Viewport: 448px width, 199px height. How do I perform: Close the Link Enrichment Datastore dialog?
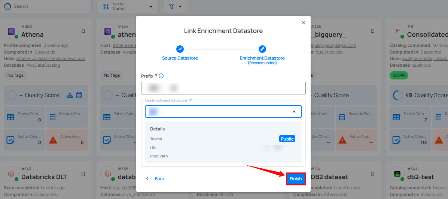pos(303,23)
